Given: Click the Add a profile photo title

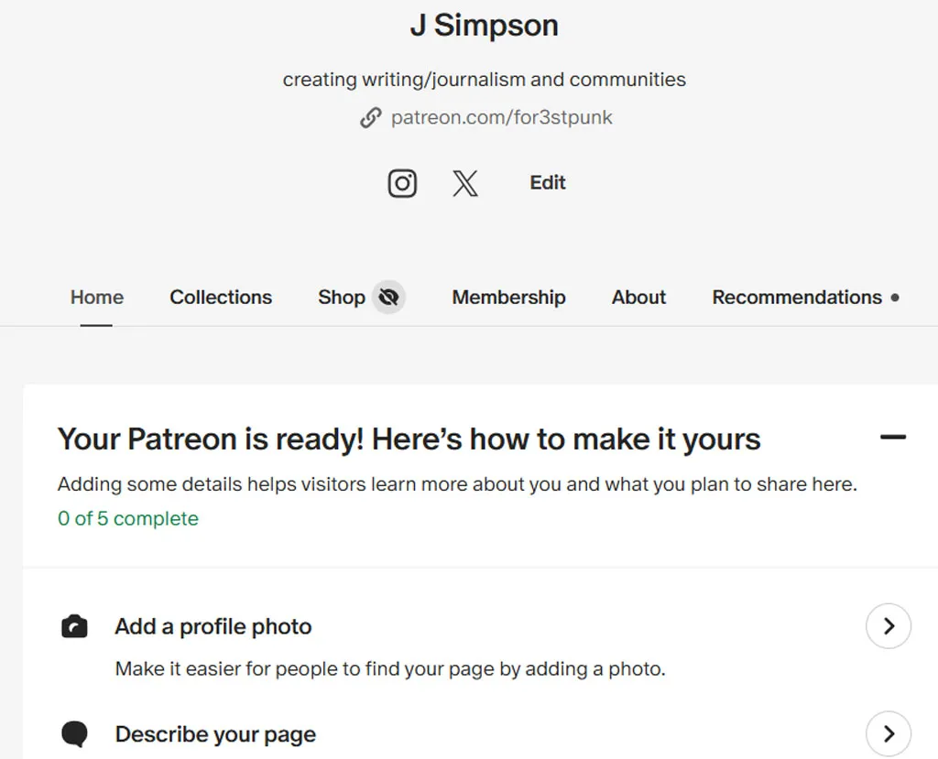Looking at the screenshot, I should click(x=213, y=626).
